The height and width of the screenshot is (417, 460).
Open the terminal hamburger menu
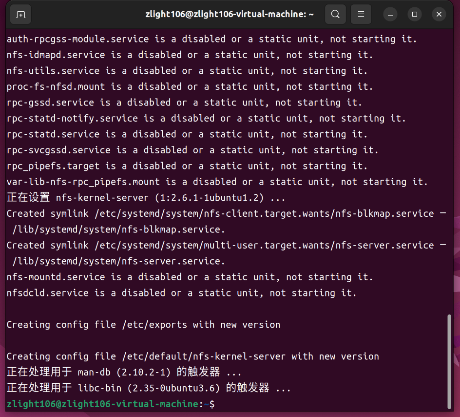pyautogui.click(x=361, y=14)
